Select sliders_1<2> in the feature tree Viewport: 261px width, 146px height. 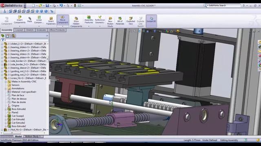pos(27,44)
